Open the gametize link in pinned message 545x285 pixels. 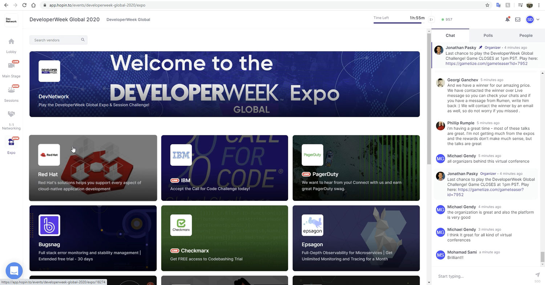click(x=487, y=63)
